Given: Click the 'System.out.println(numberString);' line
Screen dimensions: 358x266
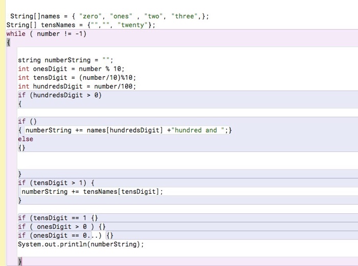Looking at the screenshot, I should pyautogui.click(x=81, y=245).
